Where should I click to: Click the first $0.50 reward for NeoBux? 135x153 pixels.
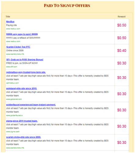click(x=122, y=25)
